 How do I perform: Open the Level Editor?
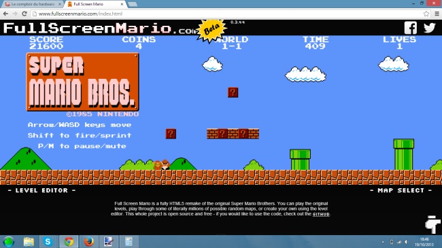coord(41,190)
